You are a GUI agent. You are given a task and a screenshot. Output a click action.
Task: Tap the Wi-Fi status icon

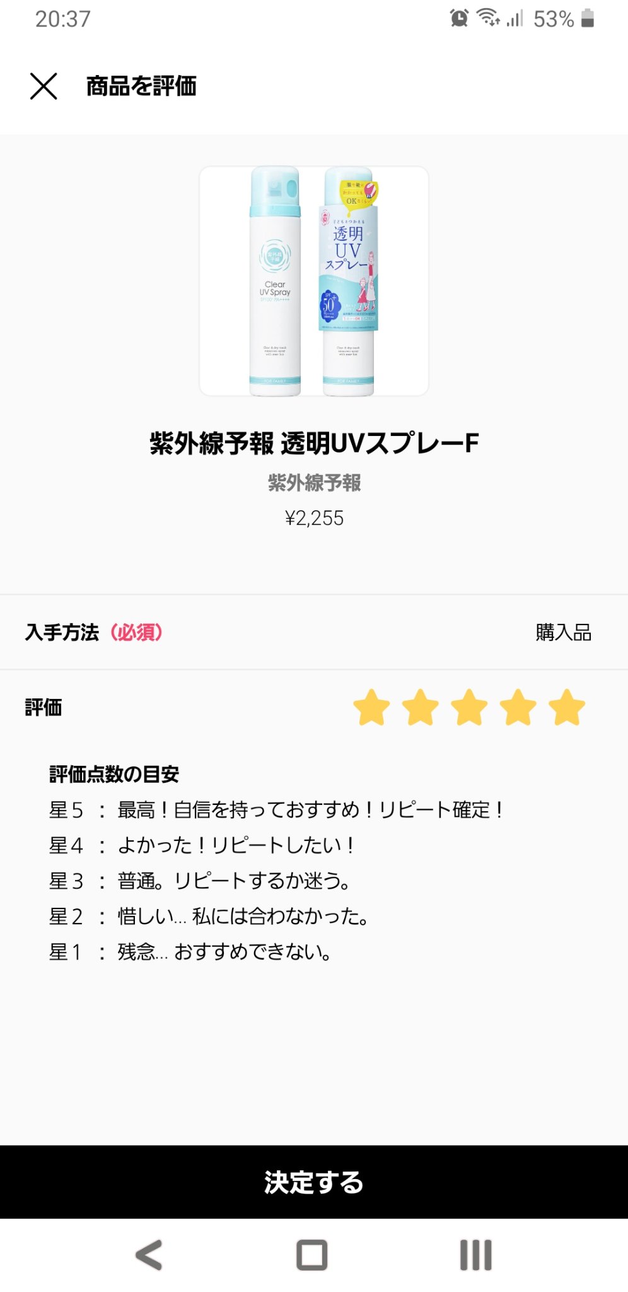(488, 18)
